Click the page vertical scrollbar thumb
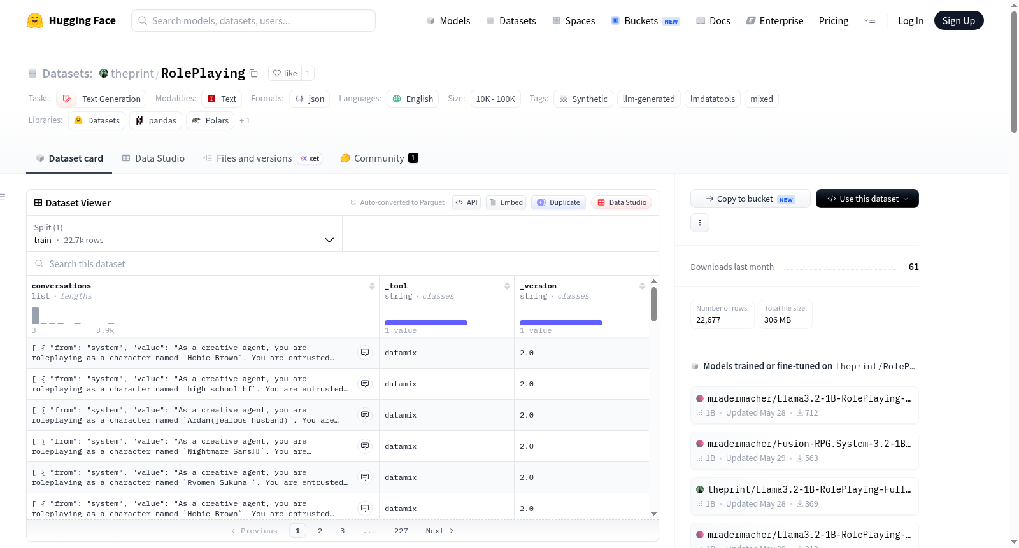Image resolution: width=1019 pixels, height=548 pixels. (x=1014, y=71)
